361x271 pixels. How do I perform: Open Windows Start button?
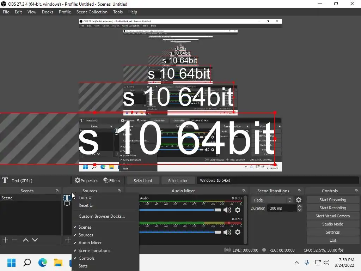tap(12, 263)
